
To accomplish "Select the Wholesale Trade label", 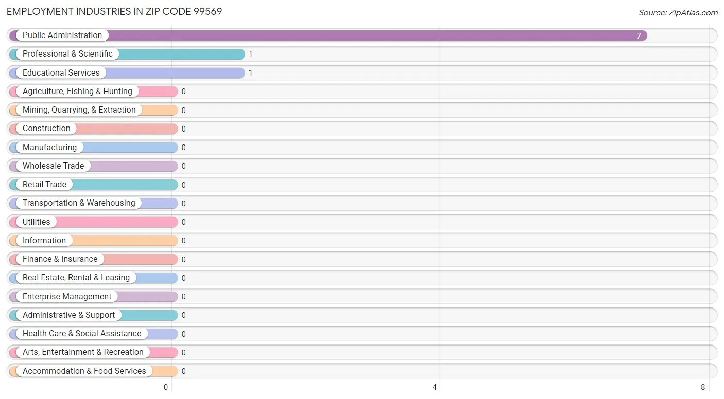I will pos(53,166).
